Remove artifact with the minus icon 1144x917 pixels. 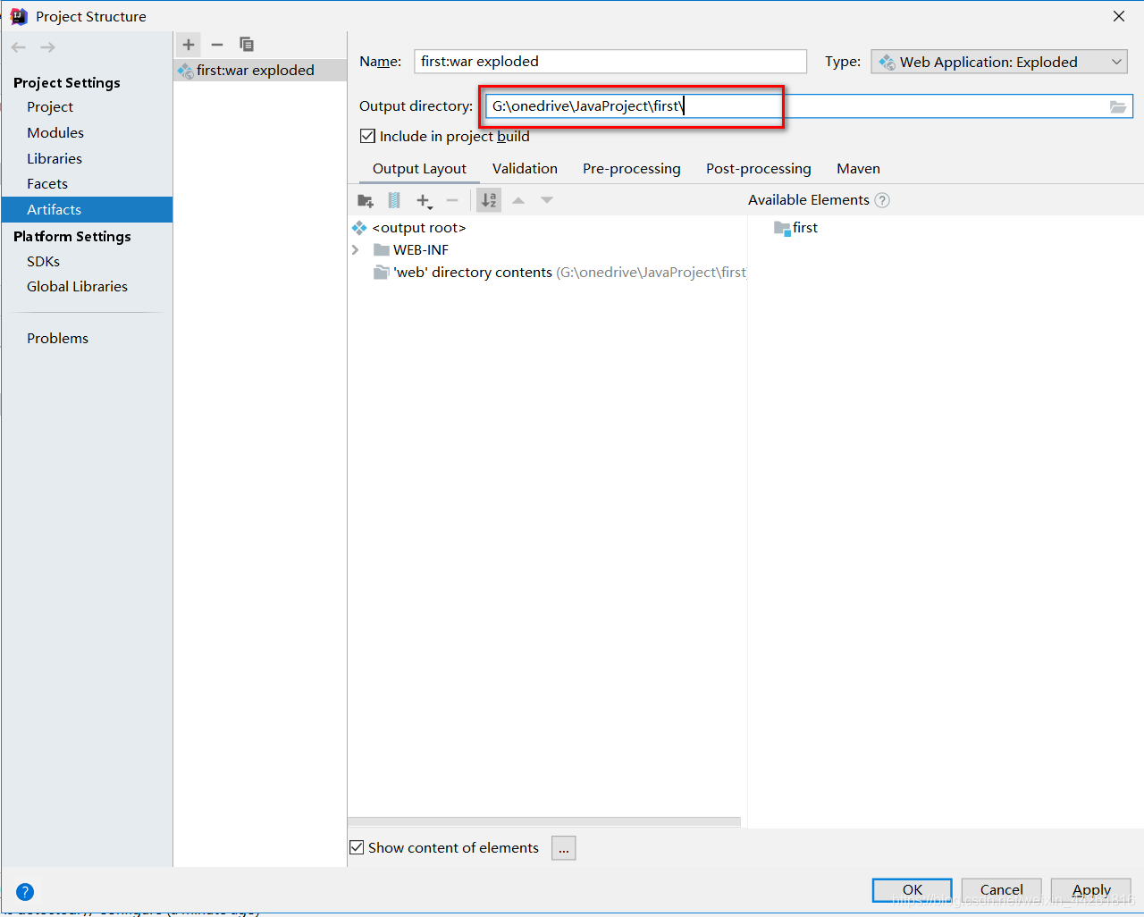[217, 45]
